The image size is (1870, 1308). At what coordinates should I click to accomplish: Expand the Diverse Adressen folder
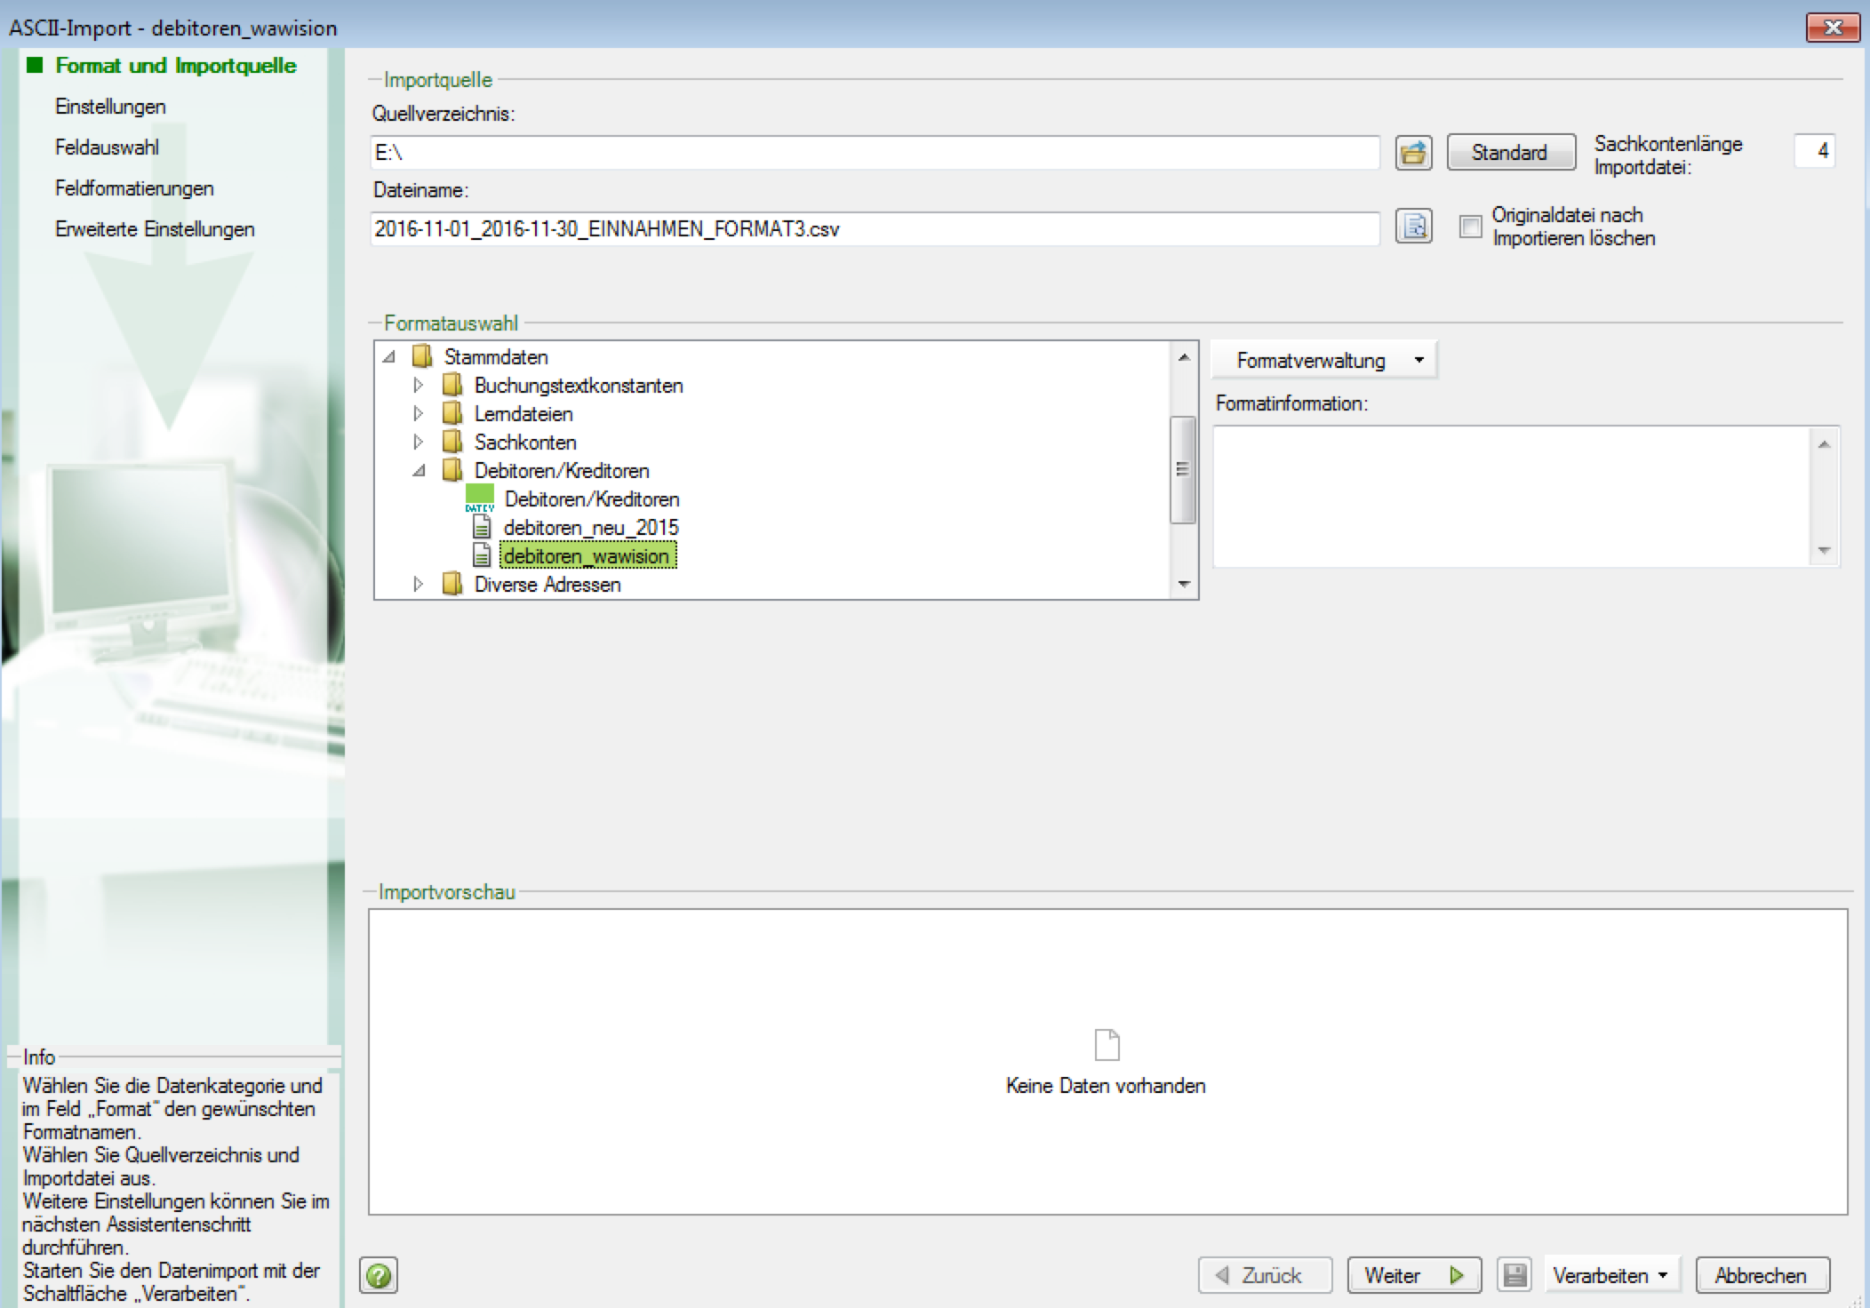418,585
